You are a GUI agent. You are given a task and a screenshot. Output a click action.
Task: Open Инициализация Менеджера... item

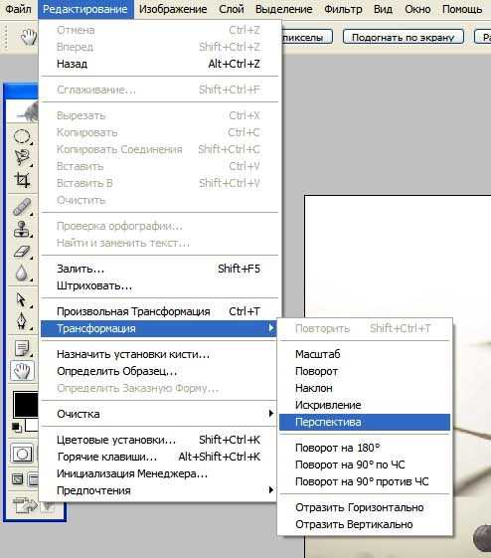tap(159, 473)
